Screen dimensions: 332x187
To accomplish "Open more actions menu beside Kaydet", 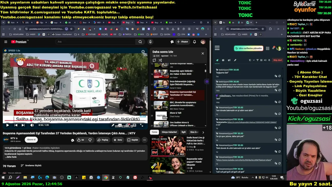I will pos(144,140).
